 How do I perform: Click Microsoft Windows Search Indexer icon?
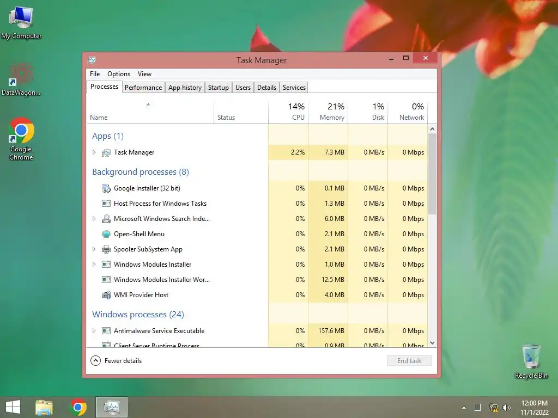click(106, 219)
